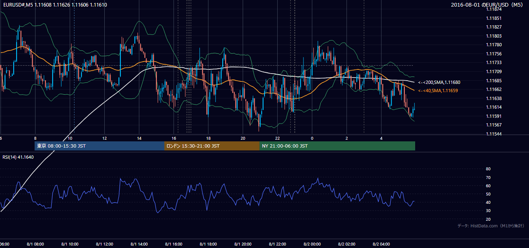Click RSI scale level 60

tap(488, 186)
